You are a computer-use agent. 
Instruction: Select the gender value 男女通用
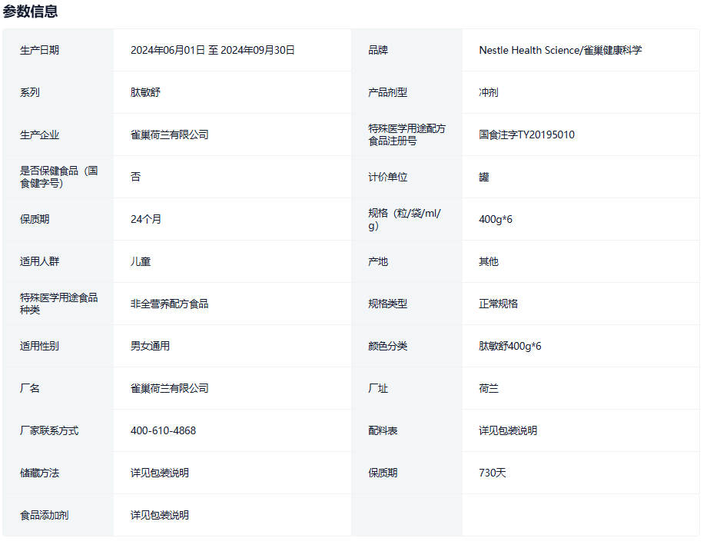[x=150, y=346]
